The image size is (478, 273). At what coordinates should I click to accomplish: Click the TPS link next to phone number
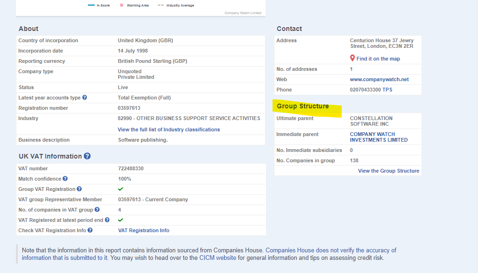387,90
